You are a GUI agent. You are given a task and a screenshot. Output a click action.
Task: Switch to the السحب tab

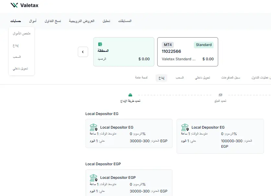pos(180,77)
